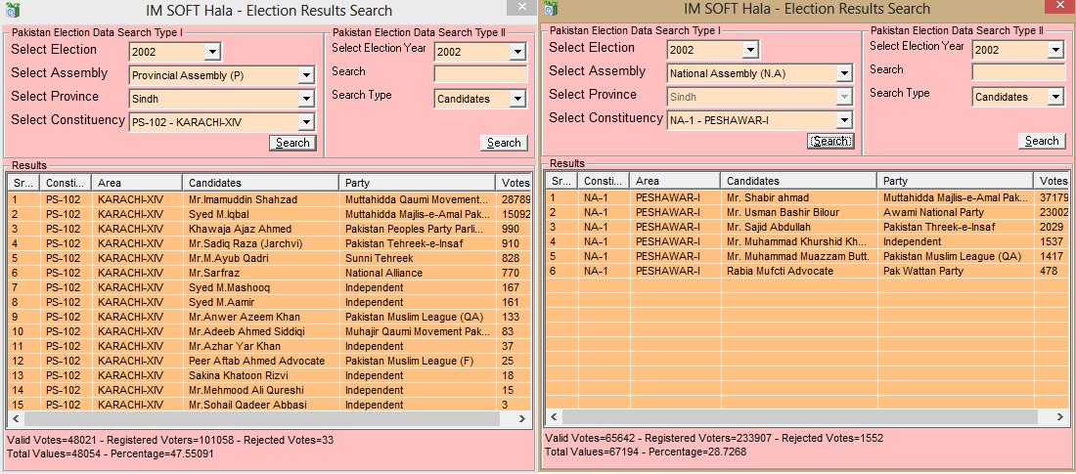This screenshot has width=1076, height=474.
Task: Select row Rabia Mufcti Advocate
Action: [x=808, y=271]
